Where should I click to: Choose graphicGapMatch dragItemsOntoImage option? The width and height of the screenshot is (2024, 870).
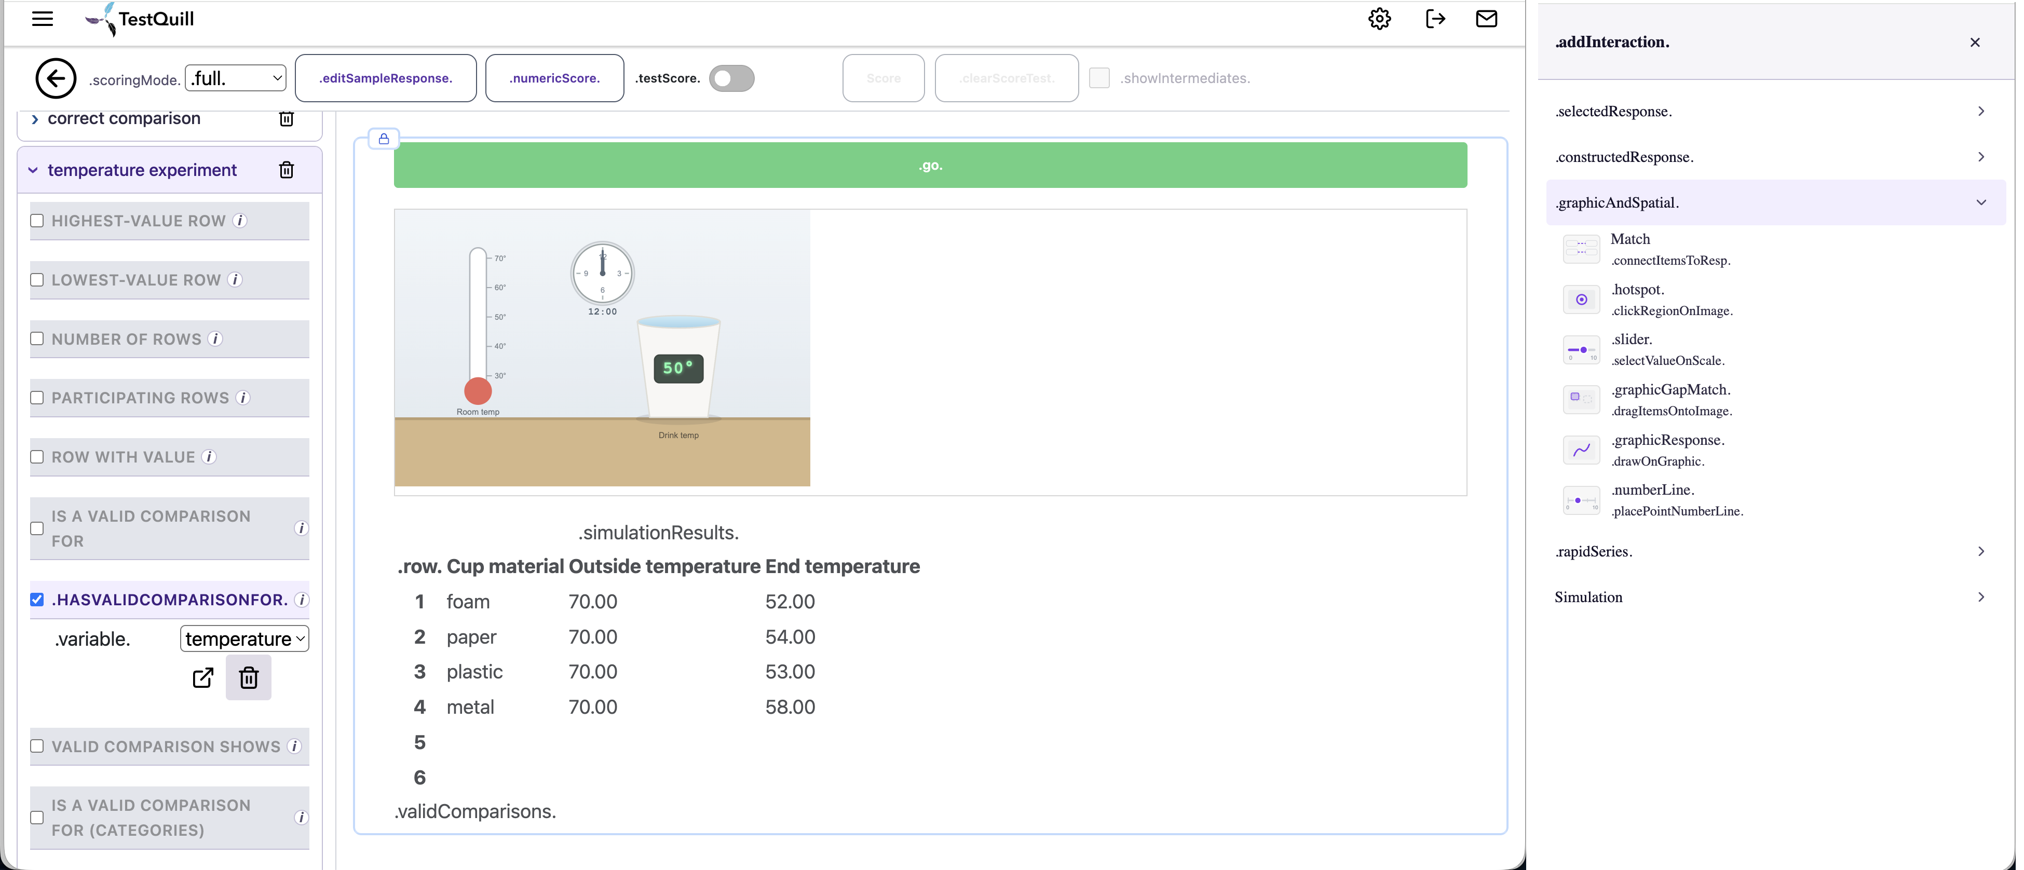1671,400
